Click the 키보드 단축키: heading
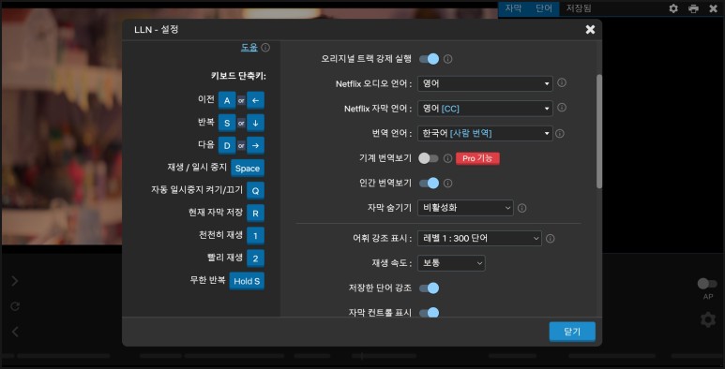725x369 pixels. tap(238, 76)
